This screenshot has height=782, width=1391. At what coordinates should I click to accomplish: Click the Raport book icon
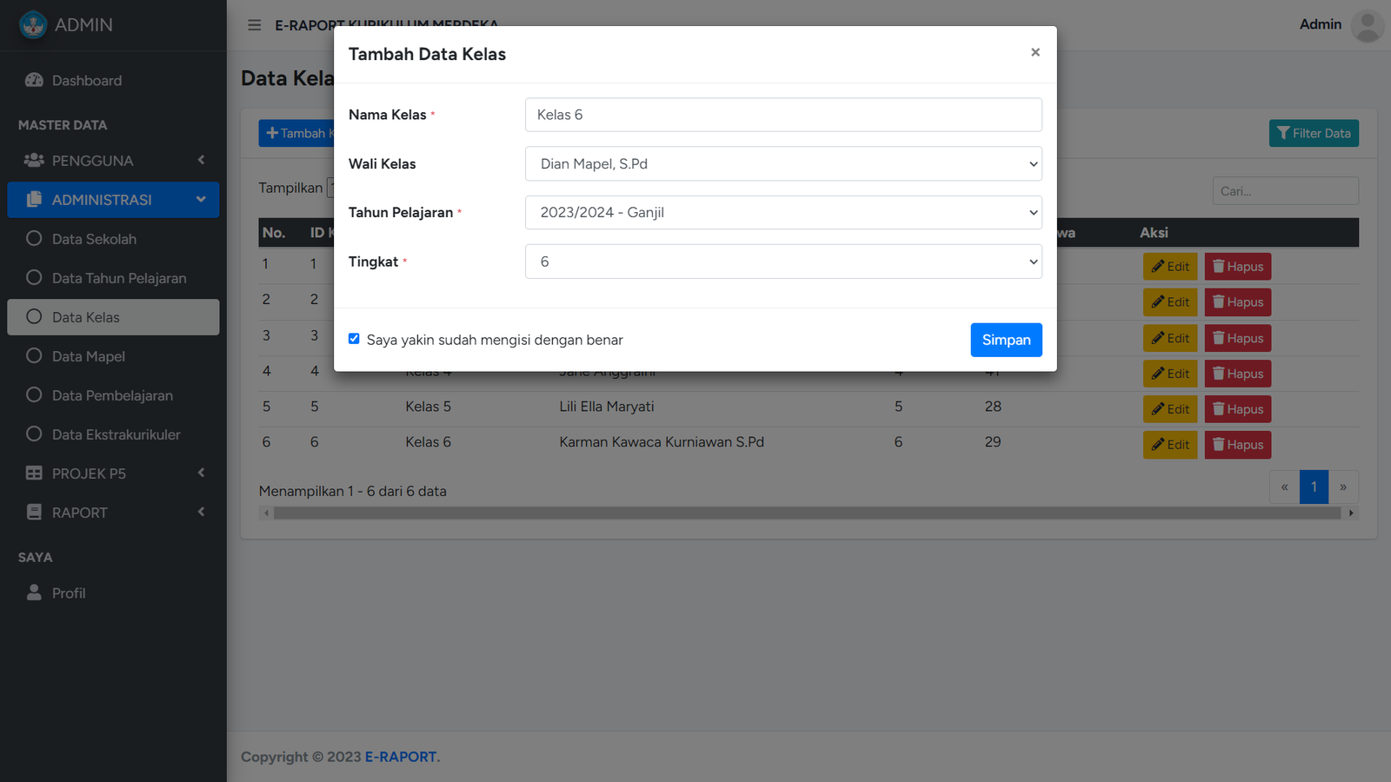[34, 512]
